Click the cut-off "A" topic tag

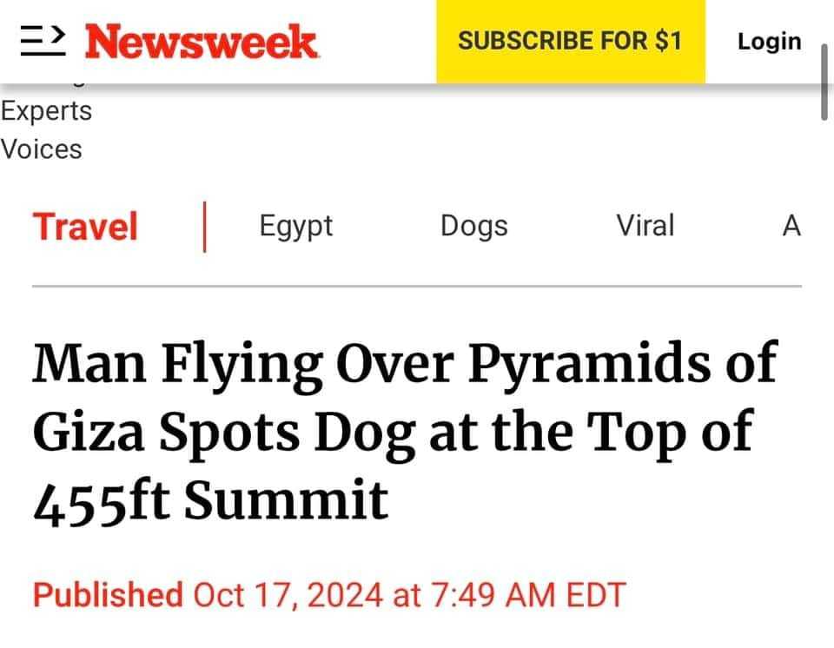pyautogui.click(x=791, y=226)
